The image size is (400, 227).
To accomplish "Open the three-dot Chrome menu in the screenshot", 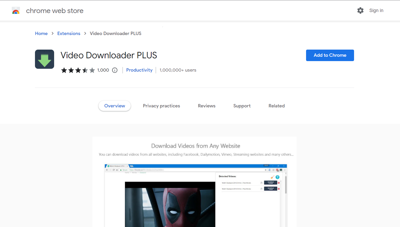I will (x=285, y=170).
